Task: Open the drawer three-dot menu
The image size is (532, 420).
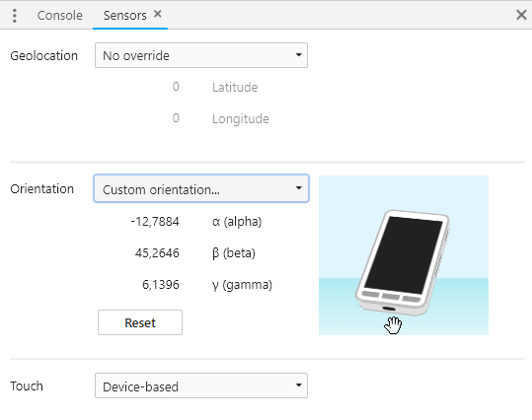Action: [x=14, y=16]
